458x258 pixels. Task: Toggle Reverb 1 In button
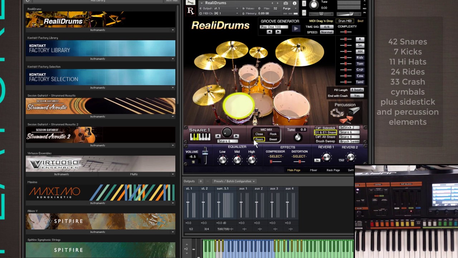click(317, 160)
